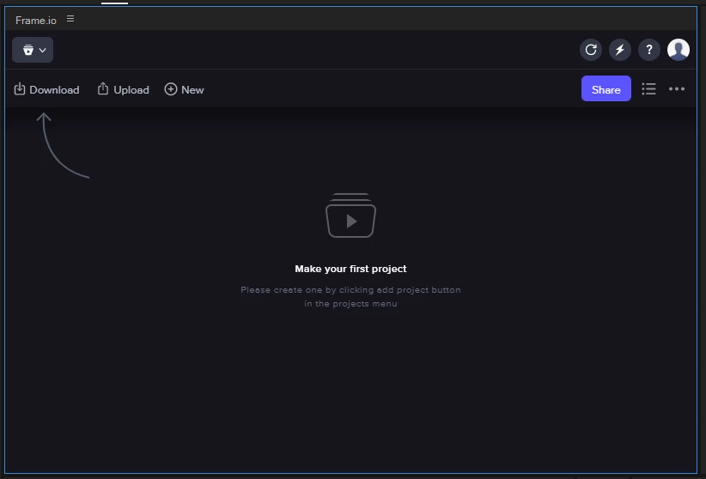Click the purple Share button
This screenshot has height=479, width=706.
606,88
